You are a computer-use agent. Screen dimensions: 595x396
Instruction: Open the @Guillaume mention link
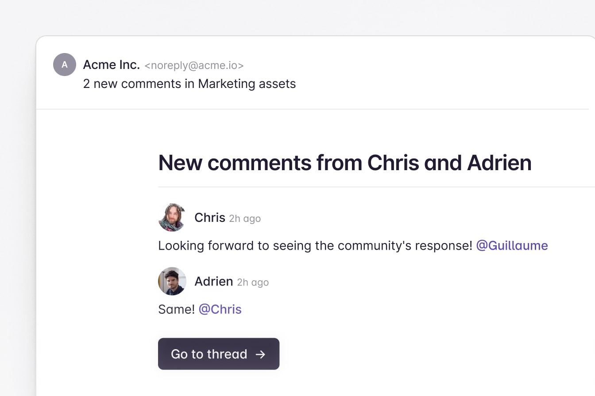(512, 245)
